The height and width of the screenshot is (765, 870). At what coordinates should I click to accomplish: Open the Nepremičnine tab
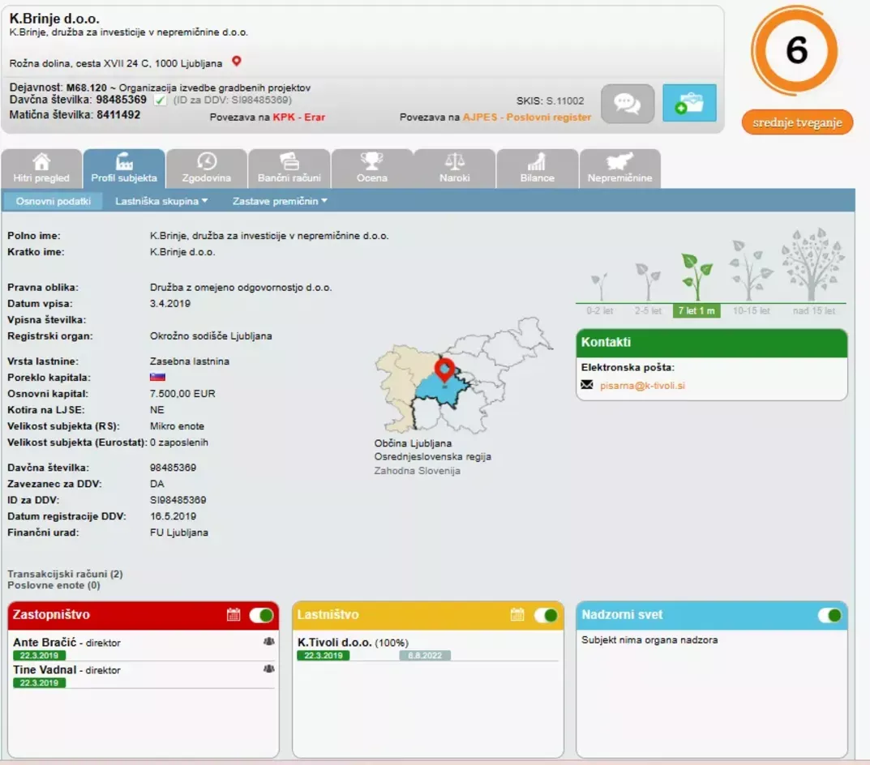pos(619,169)
